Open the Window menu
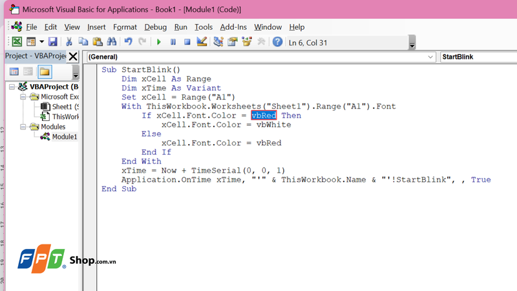The image size is (517, 291). pos(268,27)
